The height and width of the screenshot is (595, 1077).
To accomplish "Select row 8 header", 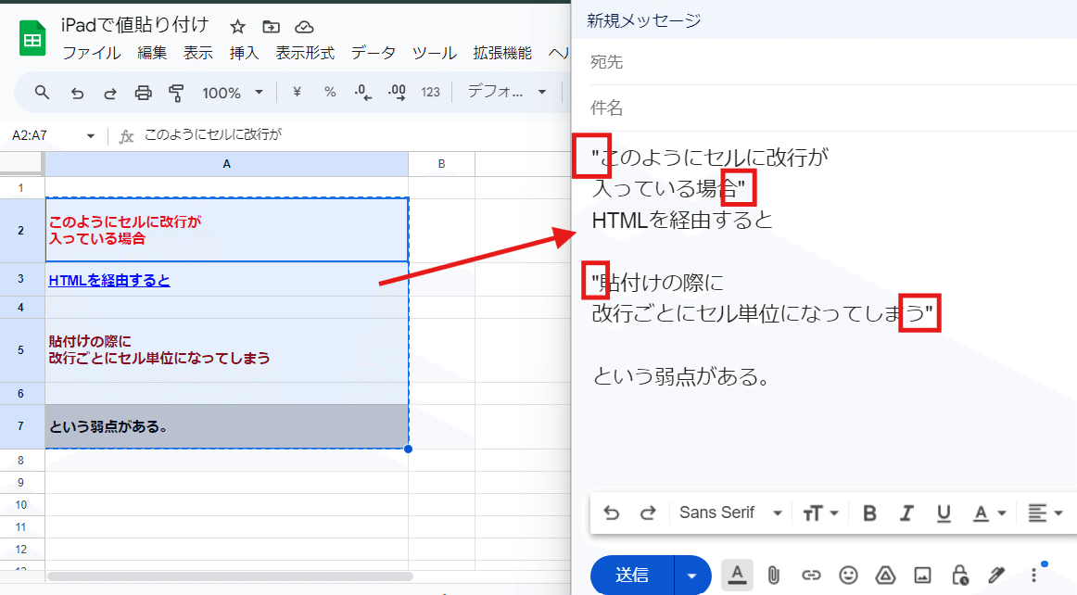I will click(21, 461).
